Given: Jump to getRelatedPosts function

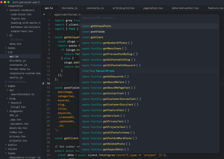Looking at the screenshot, I should click(149, 144).
